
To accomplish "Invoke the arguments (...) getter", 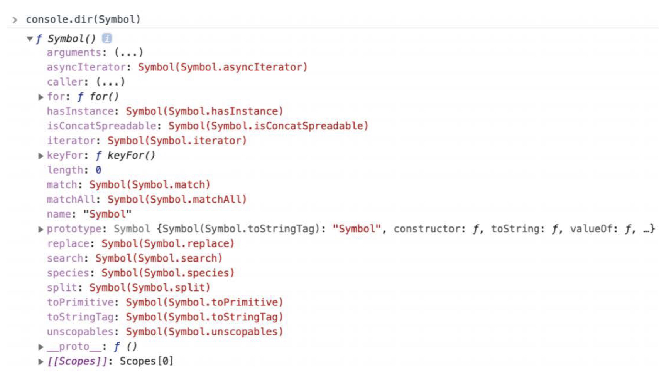I will click(129, 52).
